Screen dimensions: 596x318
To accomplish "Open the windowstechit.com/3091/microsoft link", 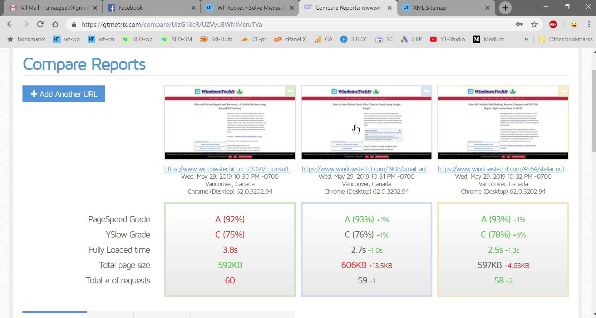I will (230, 169).
